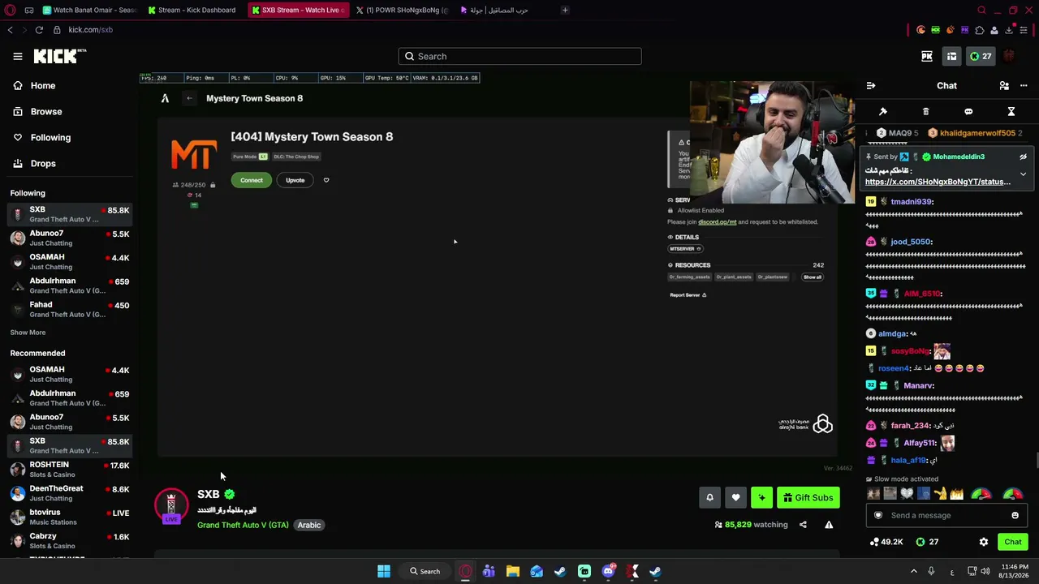Screen dimensions: 1039x584
Task: Open chat more options menu
Action: pyautogui.click(x=1024, y=85)
